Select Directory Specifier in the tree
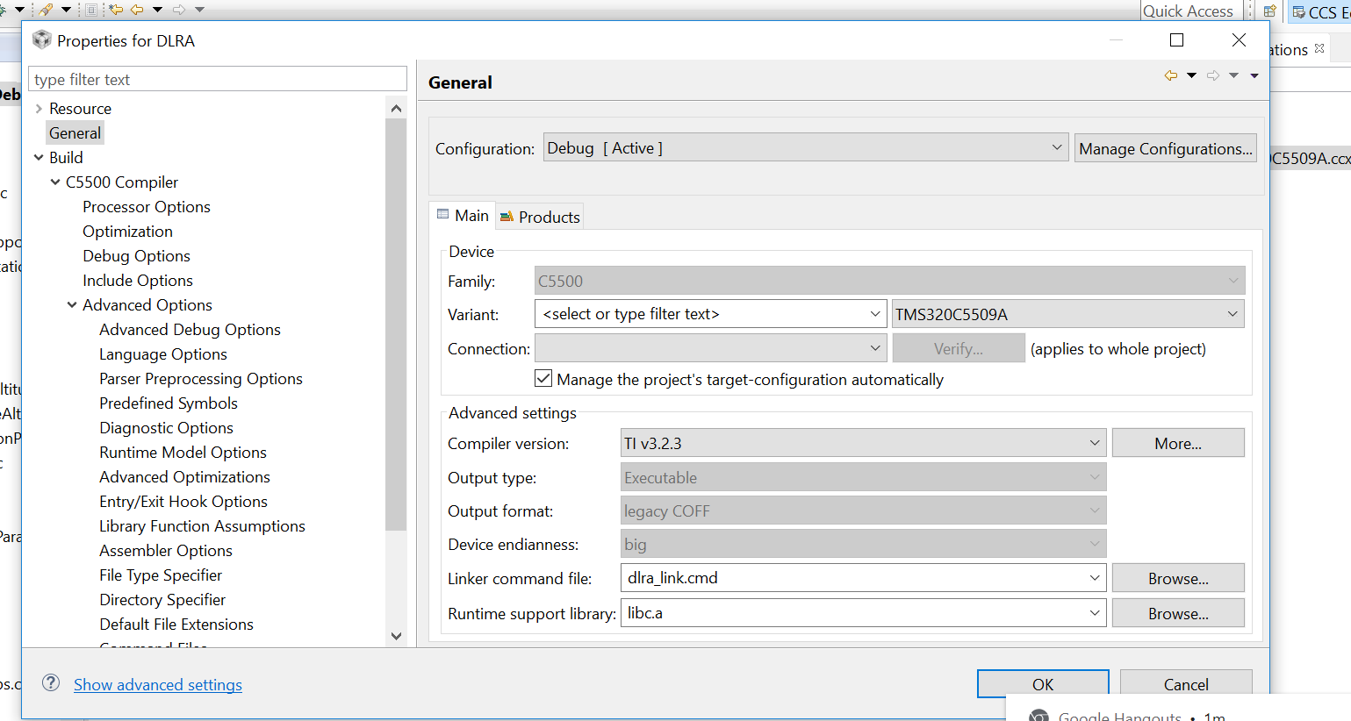The height and width of the screenshot is (721, 1351). (x=162, y=600)
